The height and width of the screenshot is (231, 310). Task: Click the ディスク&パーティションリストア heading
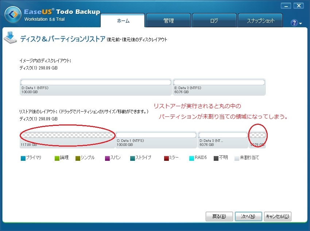pyautogui.click(x=62, y=39)
